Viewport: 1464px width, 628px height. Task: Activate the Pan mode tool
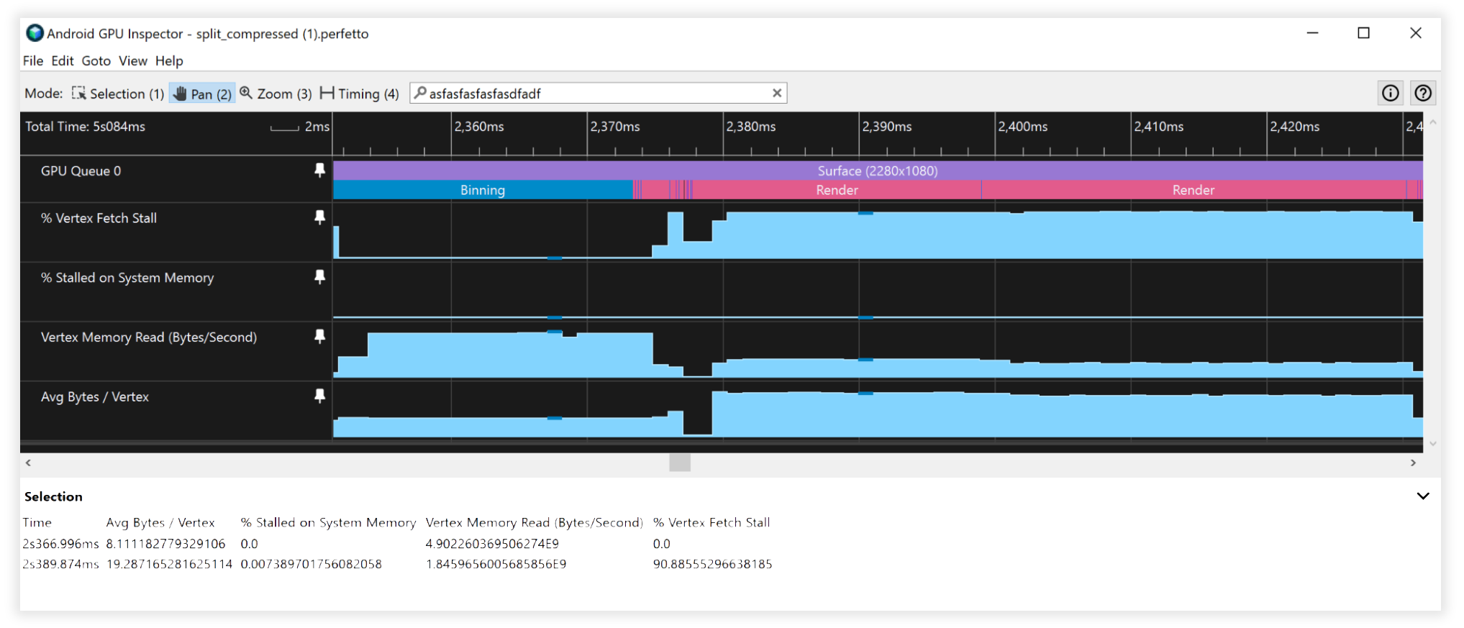202,94
